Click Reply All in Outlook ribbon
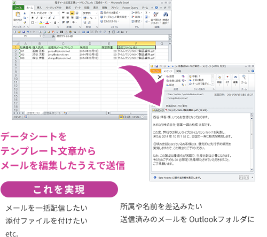This screenshot has height=237, width=267. coord(173,81)
